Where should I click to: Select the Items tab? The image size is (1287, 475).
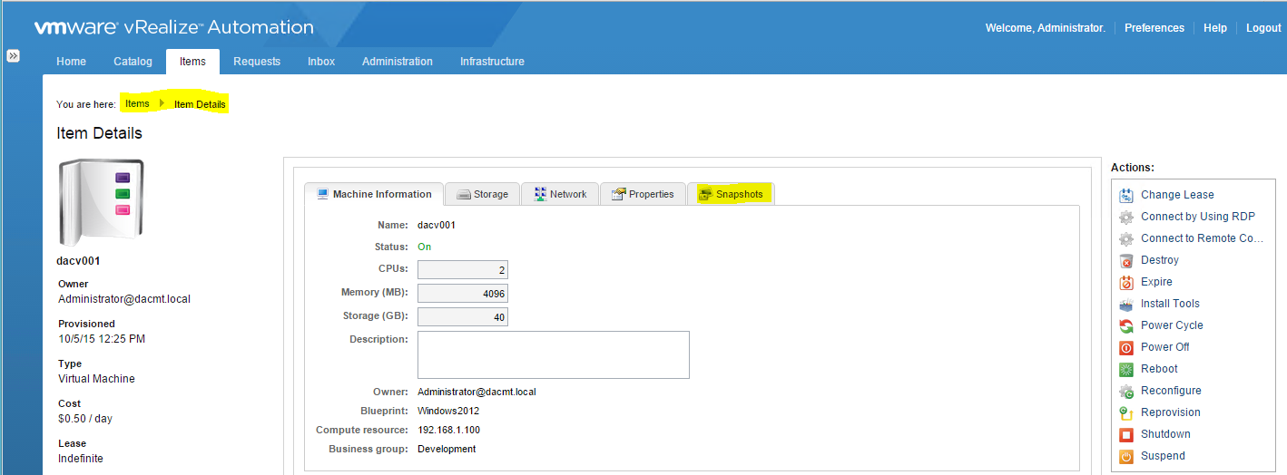click(x=192, y=62)
